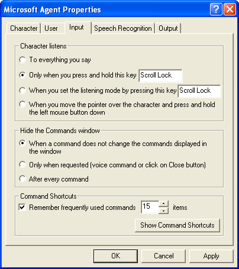Choose 'Only when requested' radio button
239x269 pixels.
[22, 164]
